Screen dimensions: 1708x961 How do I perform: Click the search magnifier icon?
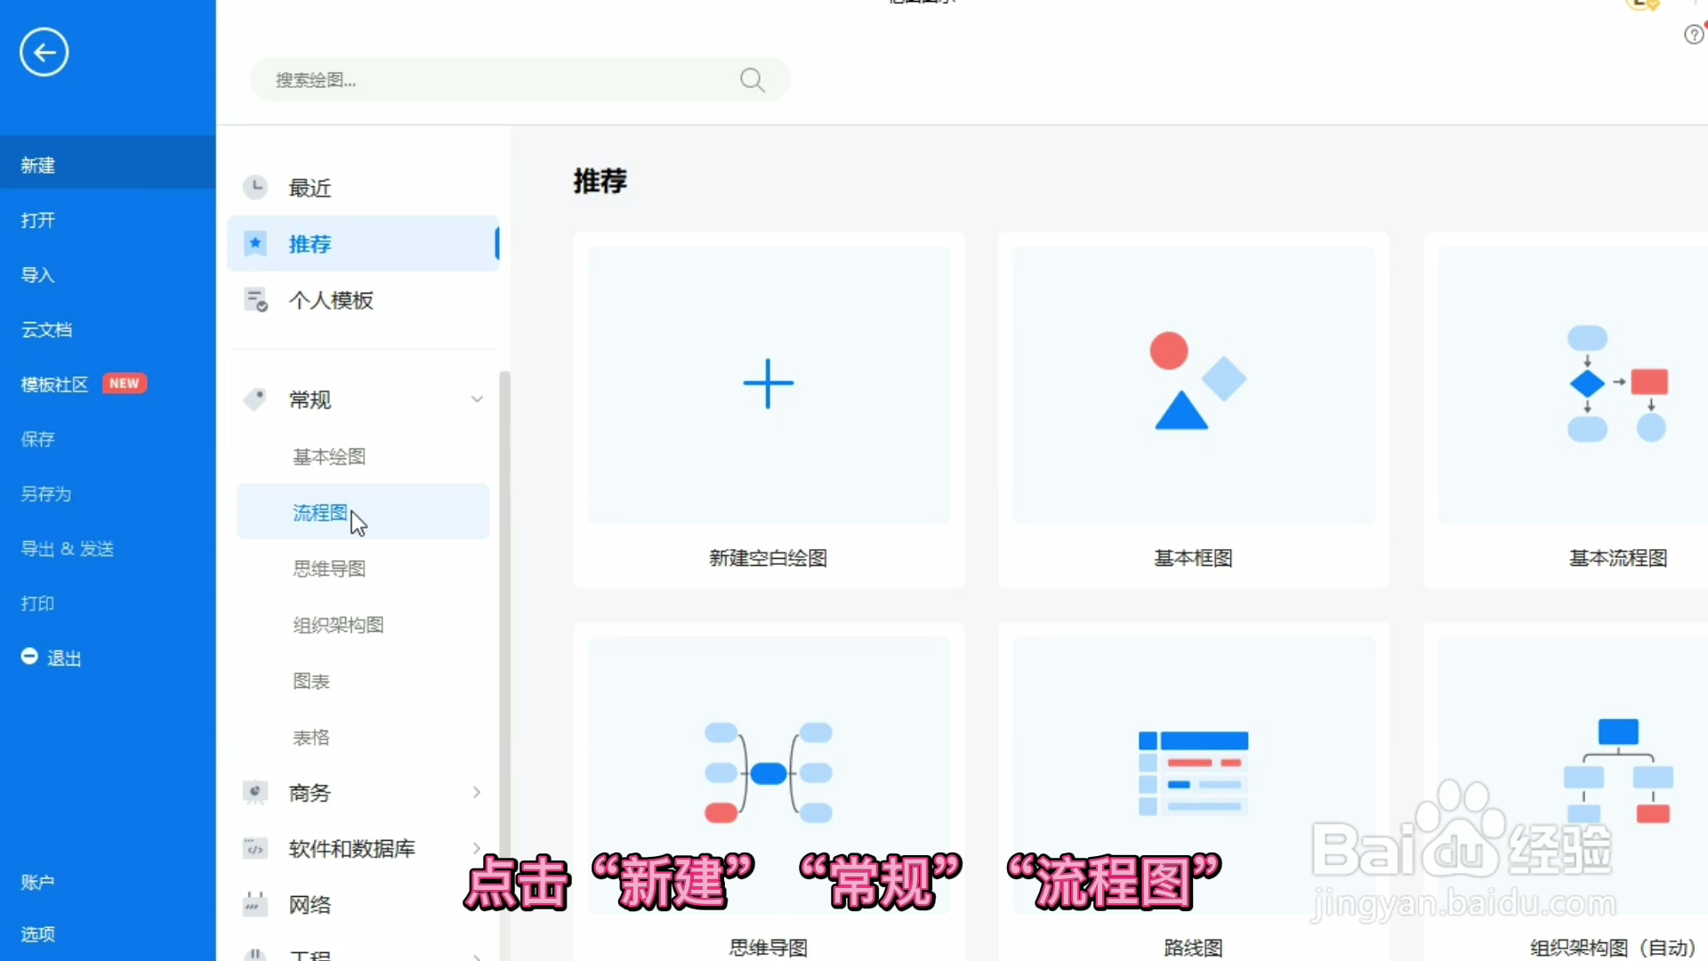click(x=752, y=80)
